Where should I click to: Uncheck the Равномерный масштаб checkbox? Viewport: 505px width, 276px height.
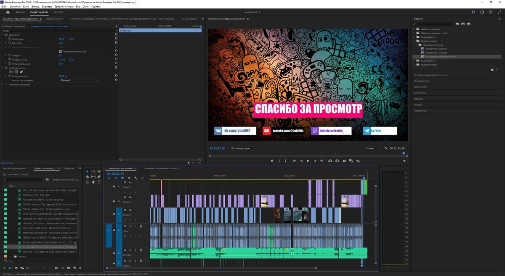pos(60,51)
